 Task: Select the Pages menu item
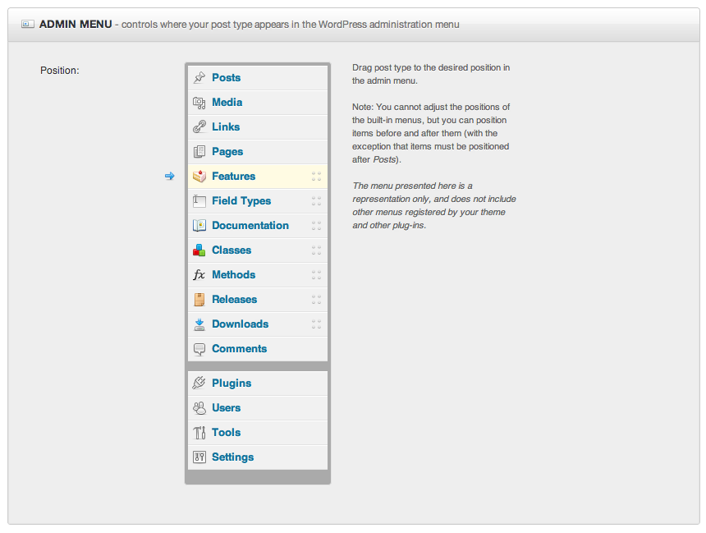(258, 151)
